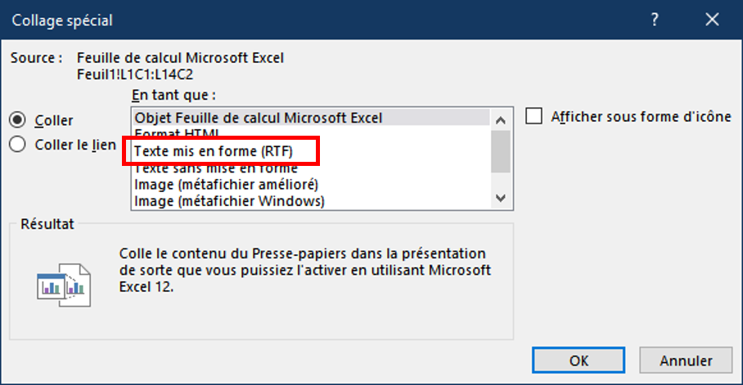Screen dimensions: 743x385
Task: Choose the Coller le lien option
Action: point(18,145)
